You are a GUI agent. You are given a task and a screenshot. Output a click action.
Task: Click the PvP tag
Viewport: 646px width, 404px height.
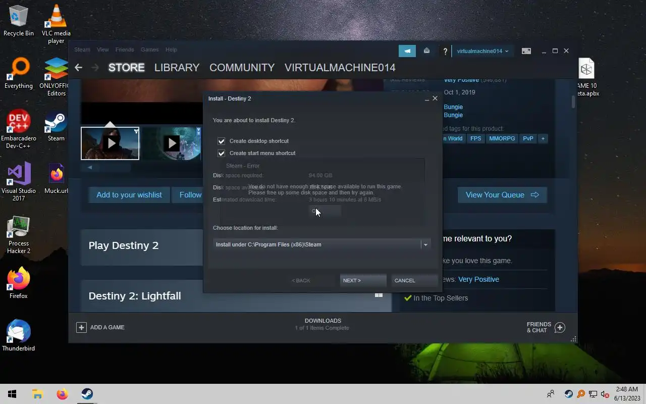point(528,138)
